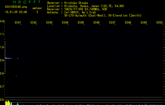The image size is (165, 105).
Task: Click the 1.0 kHz axis label
Action: 2,47
